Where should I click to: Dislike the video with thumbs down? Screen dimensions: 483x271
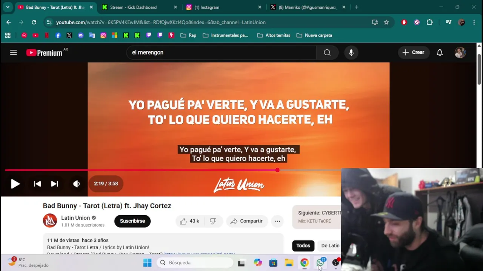[213, 221]
